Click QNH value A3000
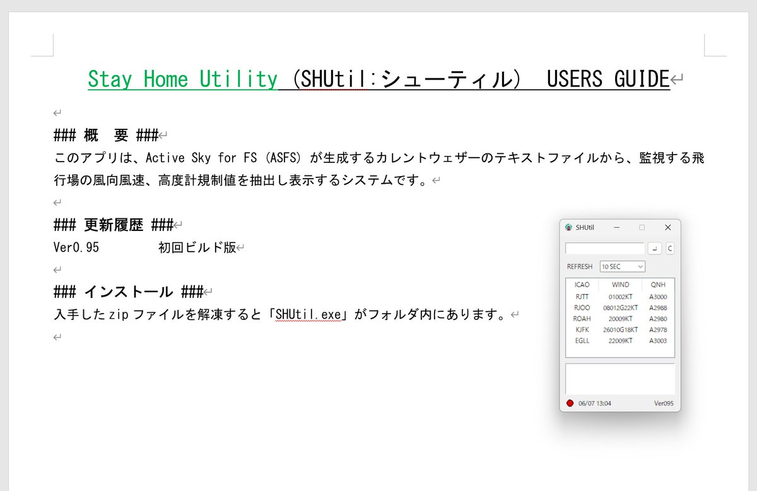Viewport: 757px width, 491px height. pyautogui.click(x=658, y=297)
